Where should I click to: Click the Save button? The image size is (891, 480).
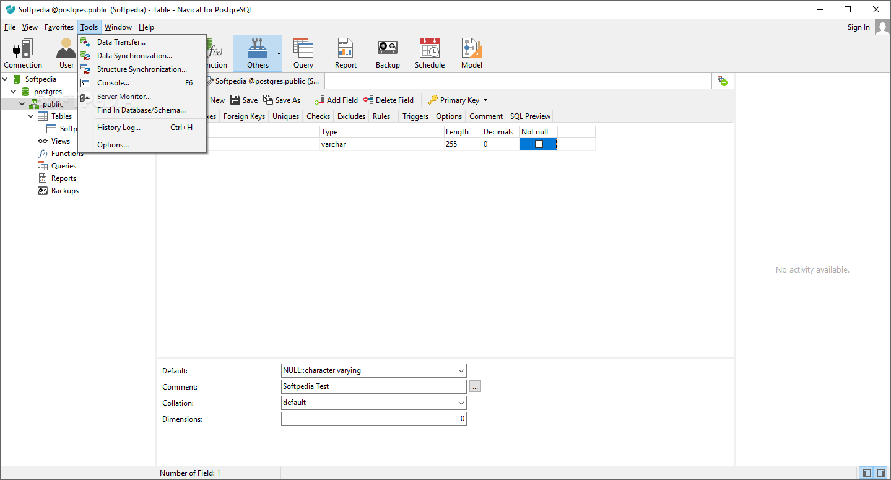[244, 100]
